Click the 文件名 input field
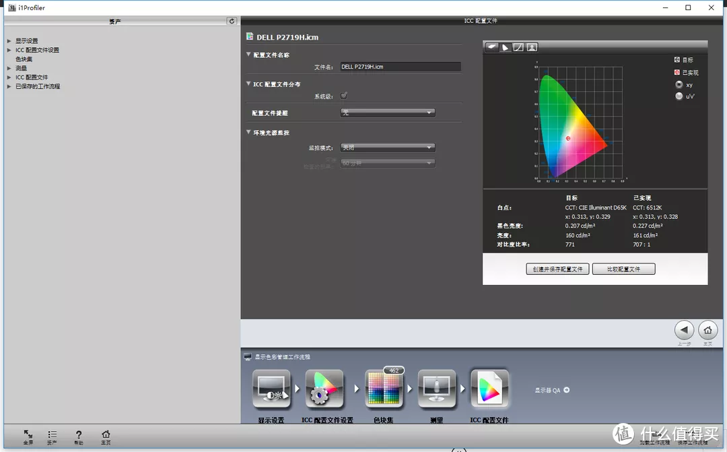Screen dimensions: 727x452 [x=401, y=67]
